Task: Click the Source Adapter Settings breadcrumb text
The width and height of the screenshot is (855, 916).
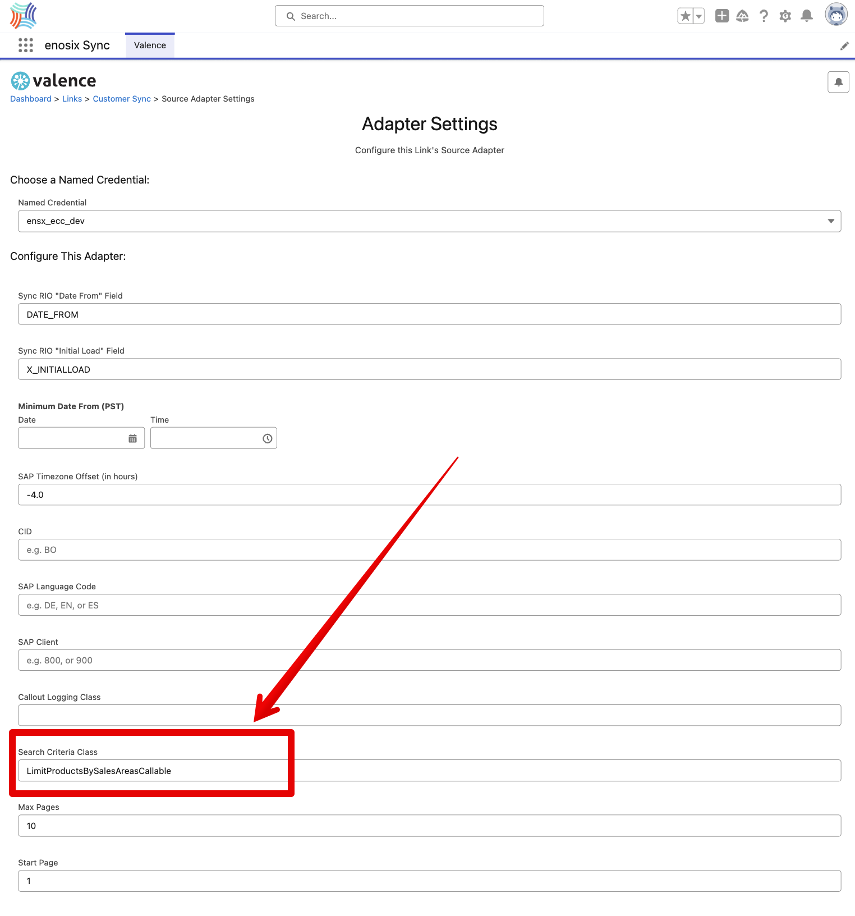Action: click(x=208, y=99)
